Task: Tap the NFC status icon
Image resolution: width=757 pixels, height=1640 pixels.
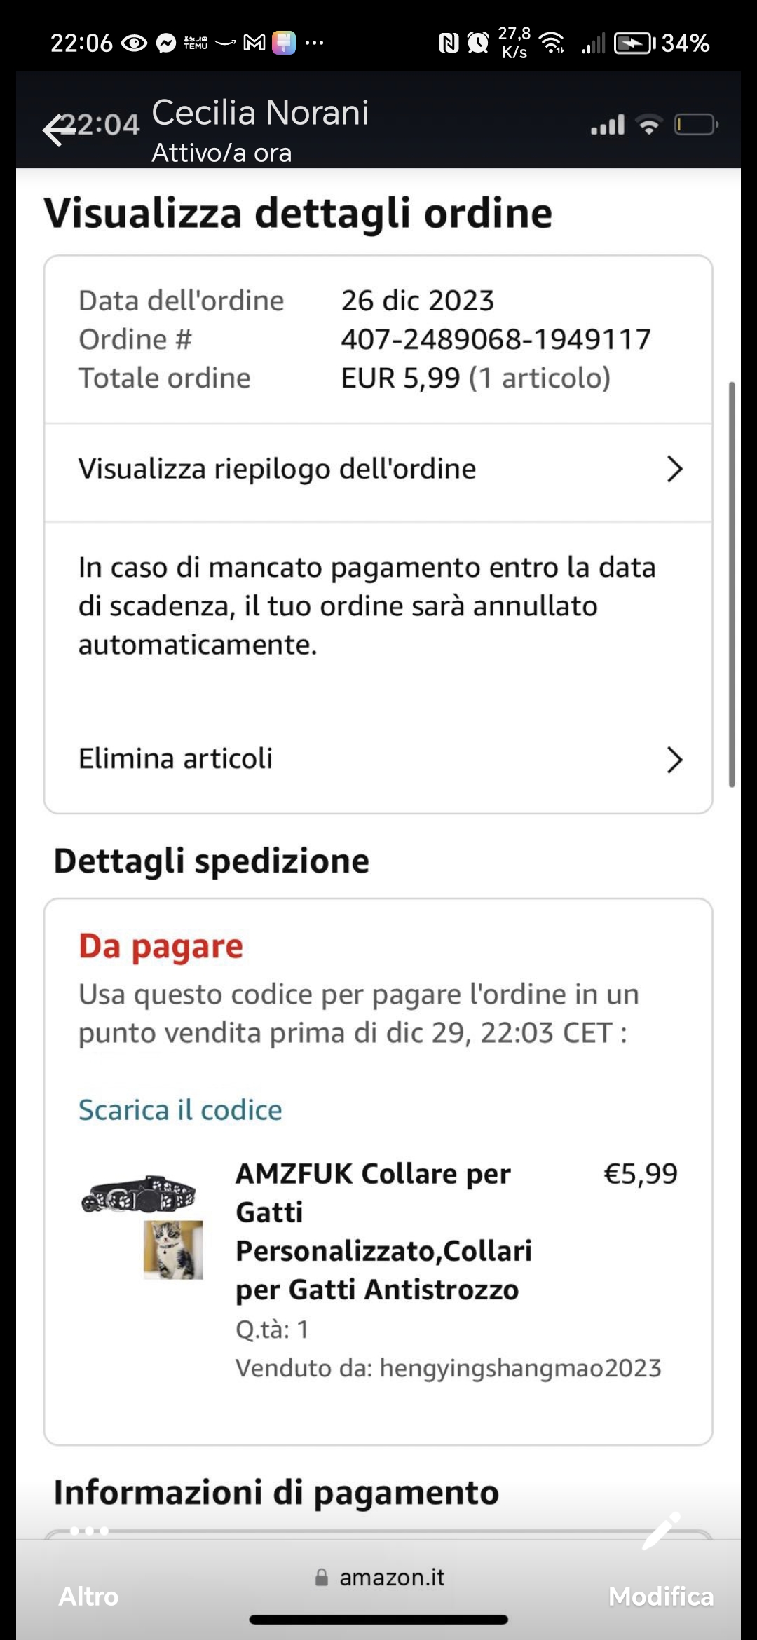Action: pos(448,43)
